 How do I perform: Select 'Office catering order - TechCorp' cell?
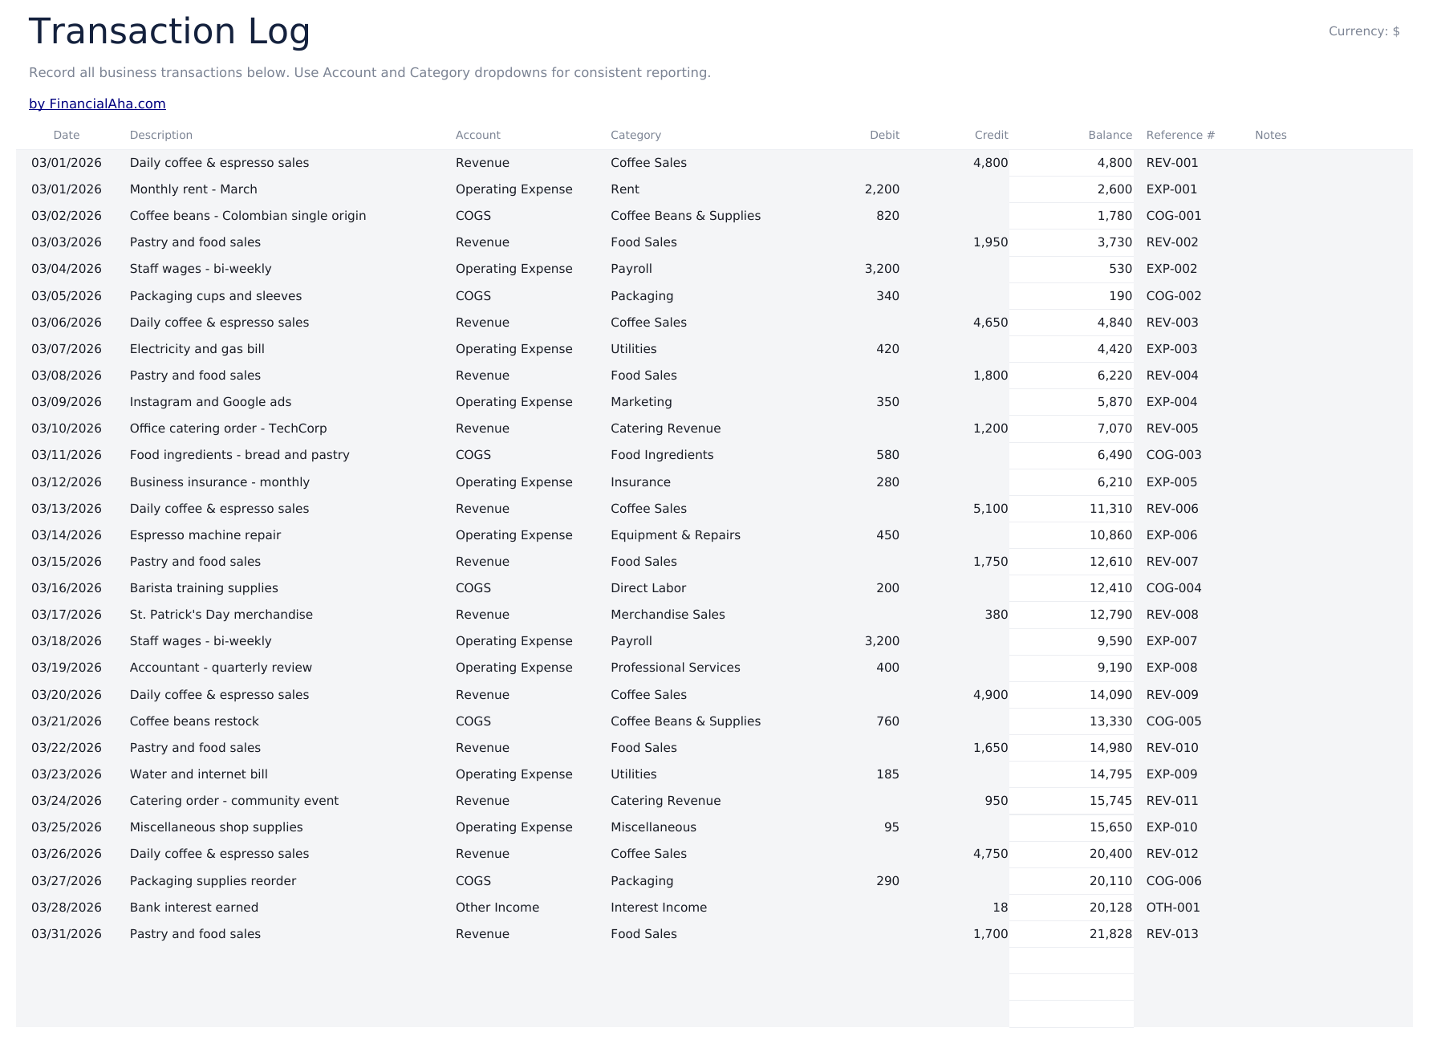click(229, 429)
